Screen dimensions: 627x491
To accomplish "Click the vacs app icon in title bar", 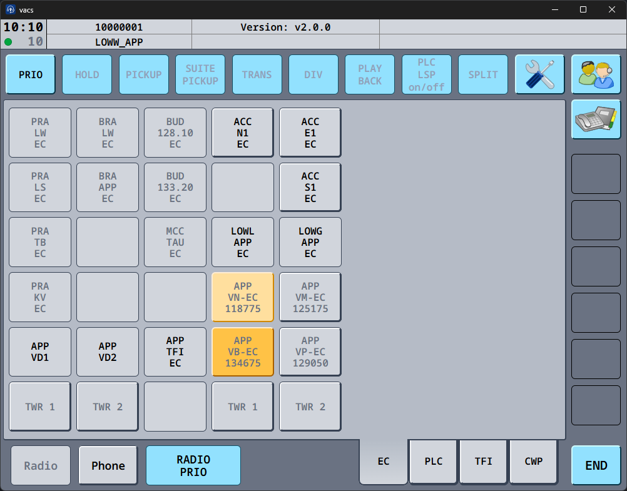I will point(11,9).
